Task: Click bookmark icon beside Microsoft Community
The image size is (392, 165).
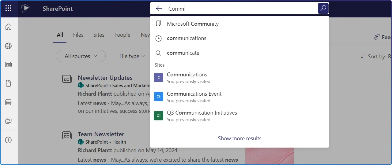Action: [158, 24]
